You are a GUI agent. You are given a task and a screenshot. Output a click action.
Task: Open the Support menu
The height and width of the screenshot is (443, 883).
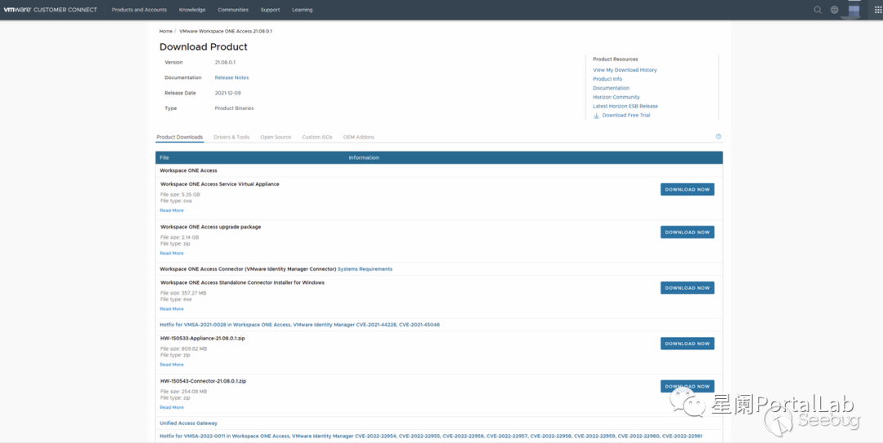pyautogui.click(x=271, y=10)
